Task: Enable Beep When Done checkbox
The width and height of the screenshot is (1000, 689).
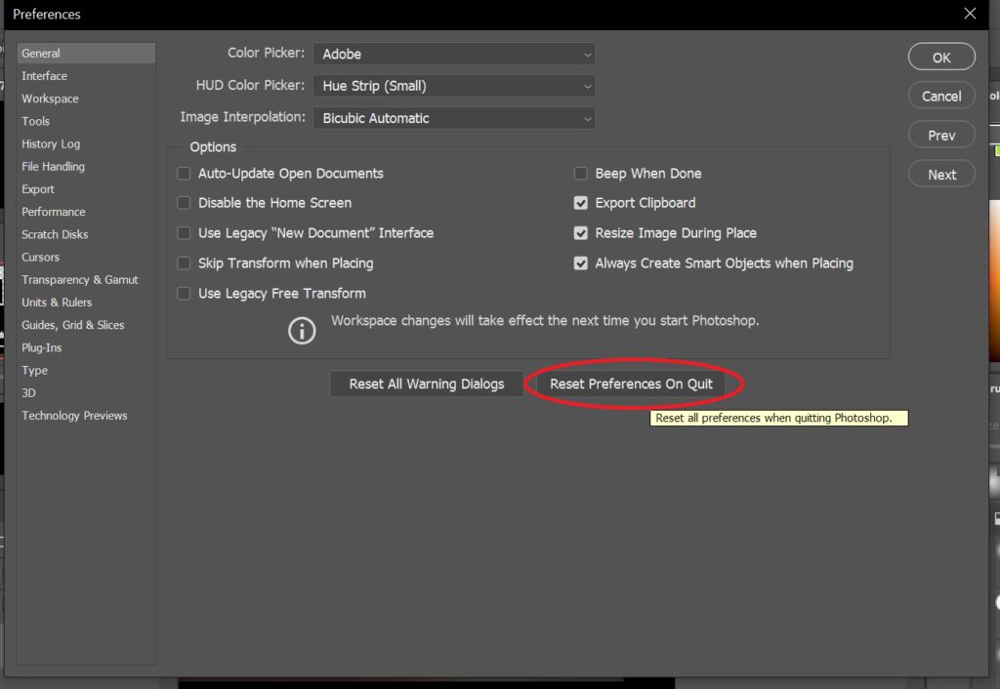Action: pyautogui.click(x=580, y=174)
